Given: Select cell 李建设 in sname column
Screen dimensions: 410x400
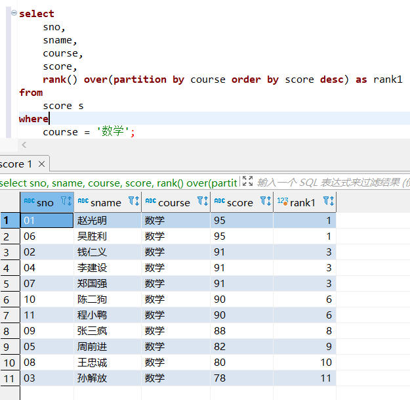Looking at the screenshot, I should [x=108, y=268].
